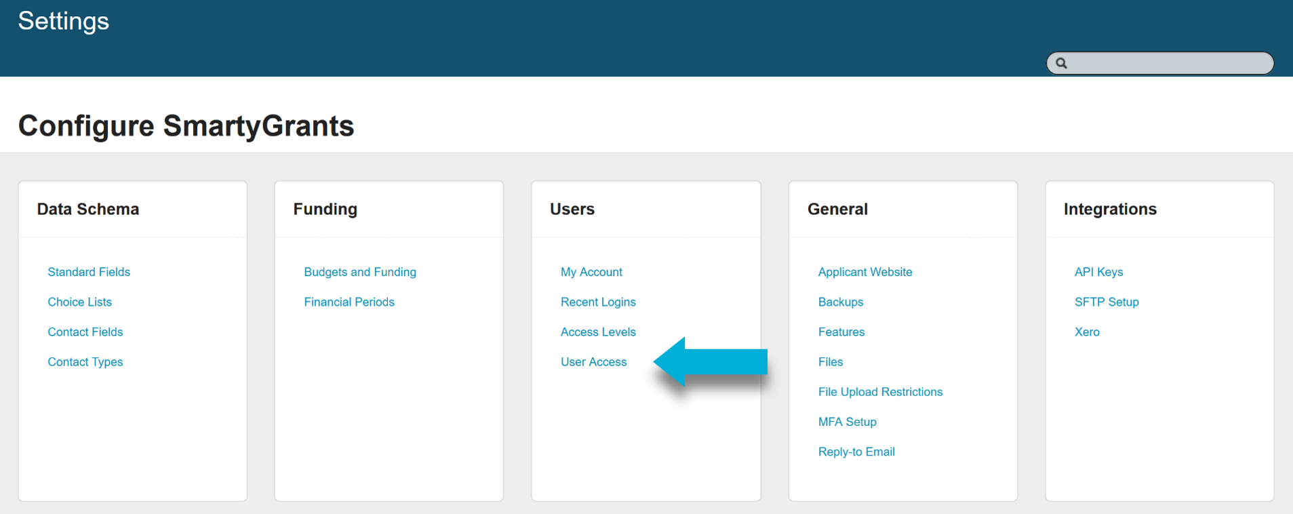Click the search magnifier icon
The image size is (1293, 514).
pyautogui.click(x=1061, y=63)
